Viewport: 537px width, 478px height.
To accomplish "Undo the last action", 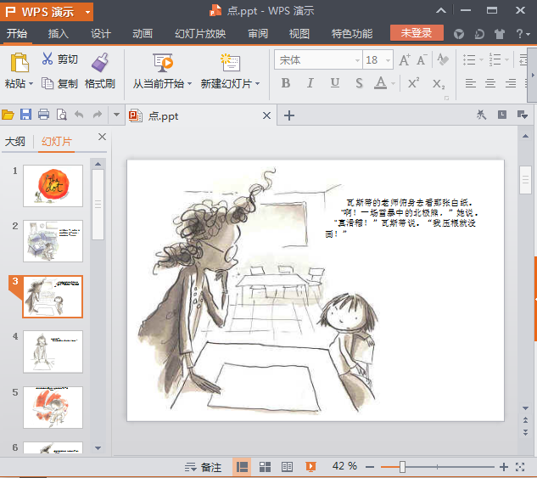I will pos(79,115).
